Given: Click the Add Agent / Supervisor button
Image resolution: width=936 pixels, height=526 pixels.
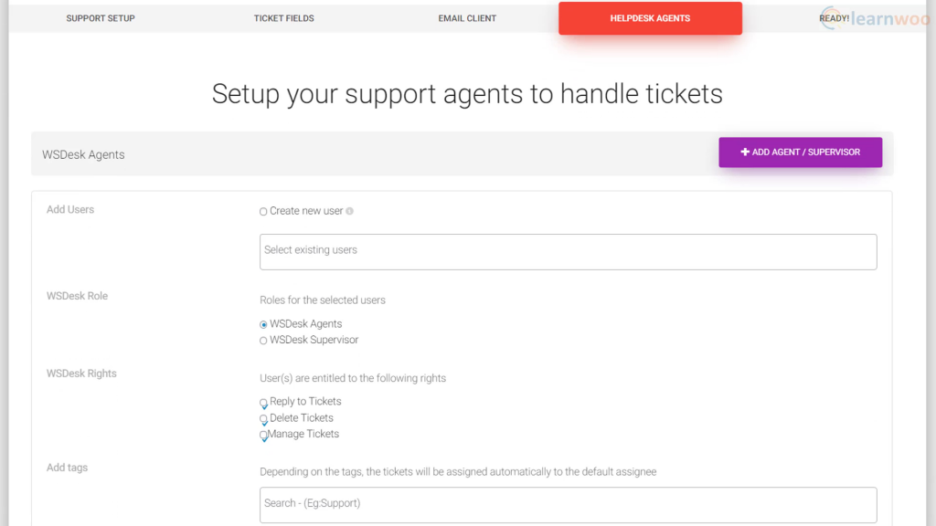Looking at the screenshot, I should 800,152.
